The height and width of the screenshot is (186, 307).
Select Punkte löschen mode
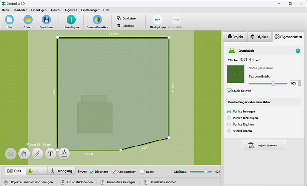coord(229,124)
